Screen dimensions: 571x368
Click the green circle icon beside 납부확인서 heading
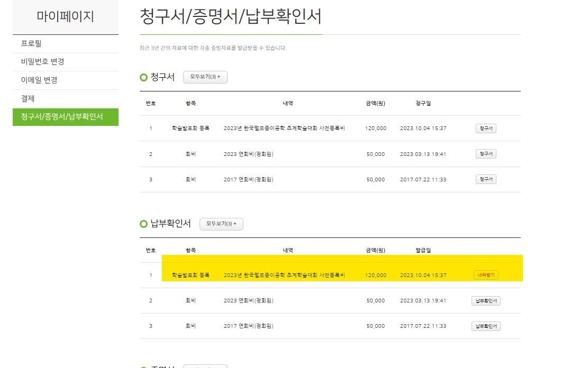[143, 224]
